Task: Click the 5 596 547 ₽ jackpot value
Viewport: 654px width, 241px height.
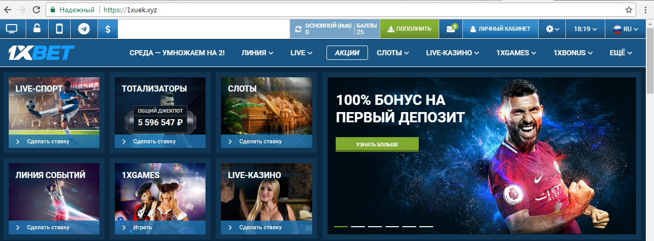Action: (x=160, y=123)
